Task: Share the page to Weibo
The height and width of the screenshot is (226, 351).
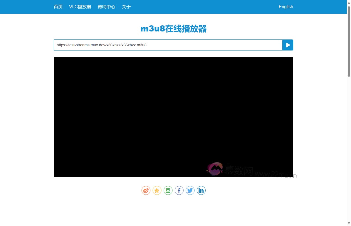Action: click(x=146, y=190)
